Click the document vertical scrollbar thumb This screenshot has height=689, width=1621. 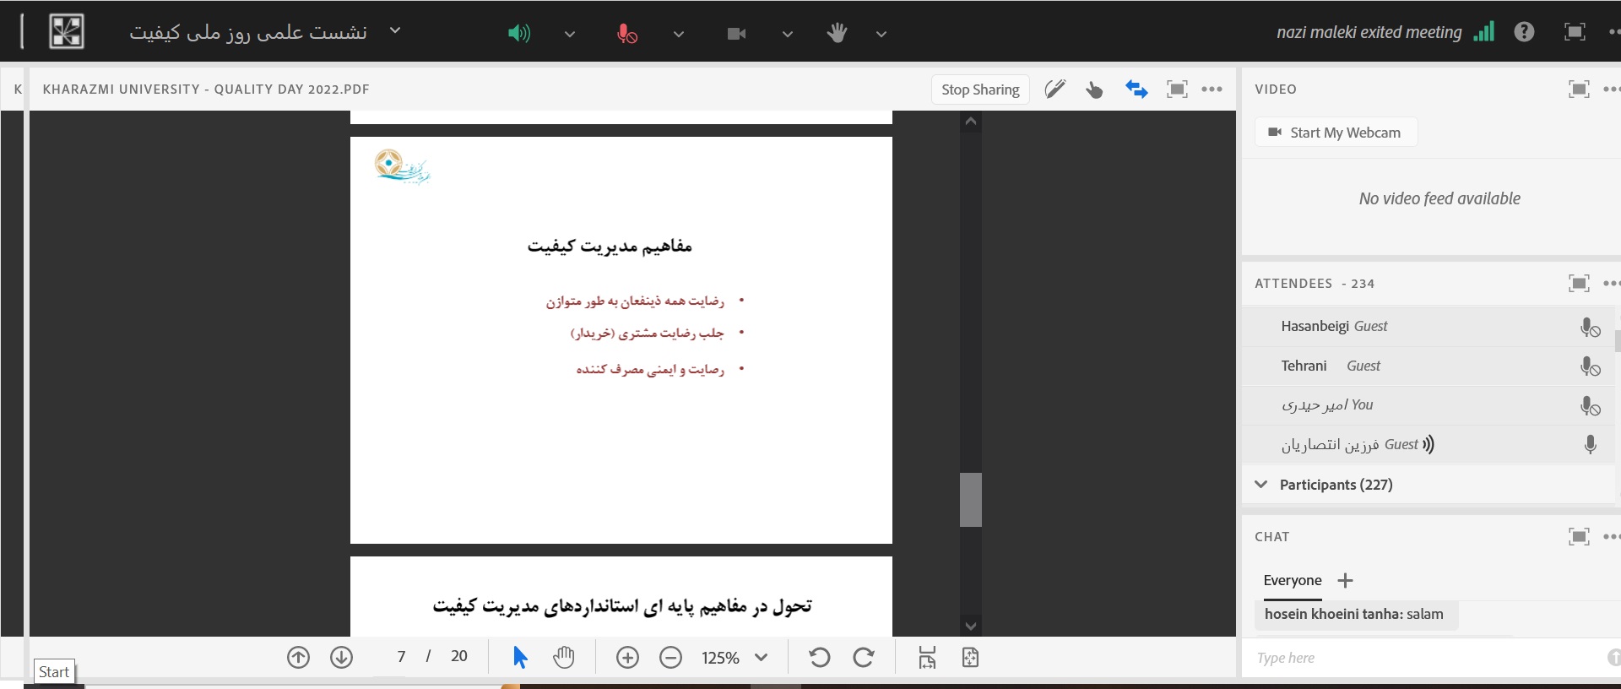coord(970,499)
